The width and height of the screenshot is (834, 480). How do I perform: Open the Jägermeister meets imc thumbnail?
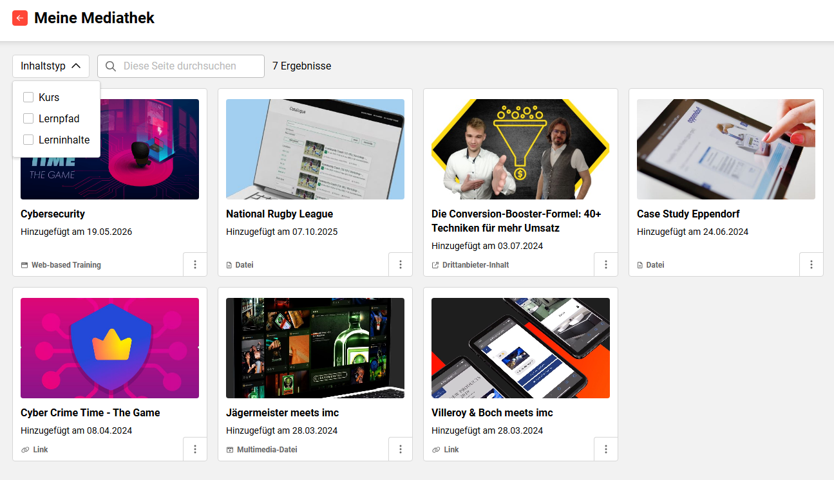pyautogui.click(x=315, y=348)
